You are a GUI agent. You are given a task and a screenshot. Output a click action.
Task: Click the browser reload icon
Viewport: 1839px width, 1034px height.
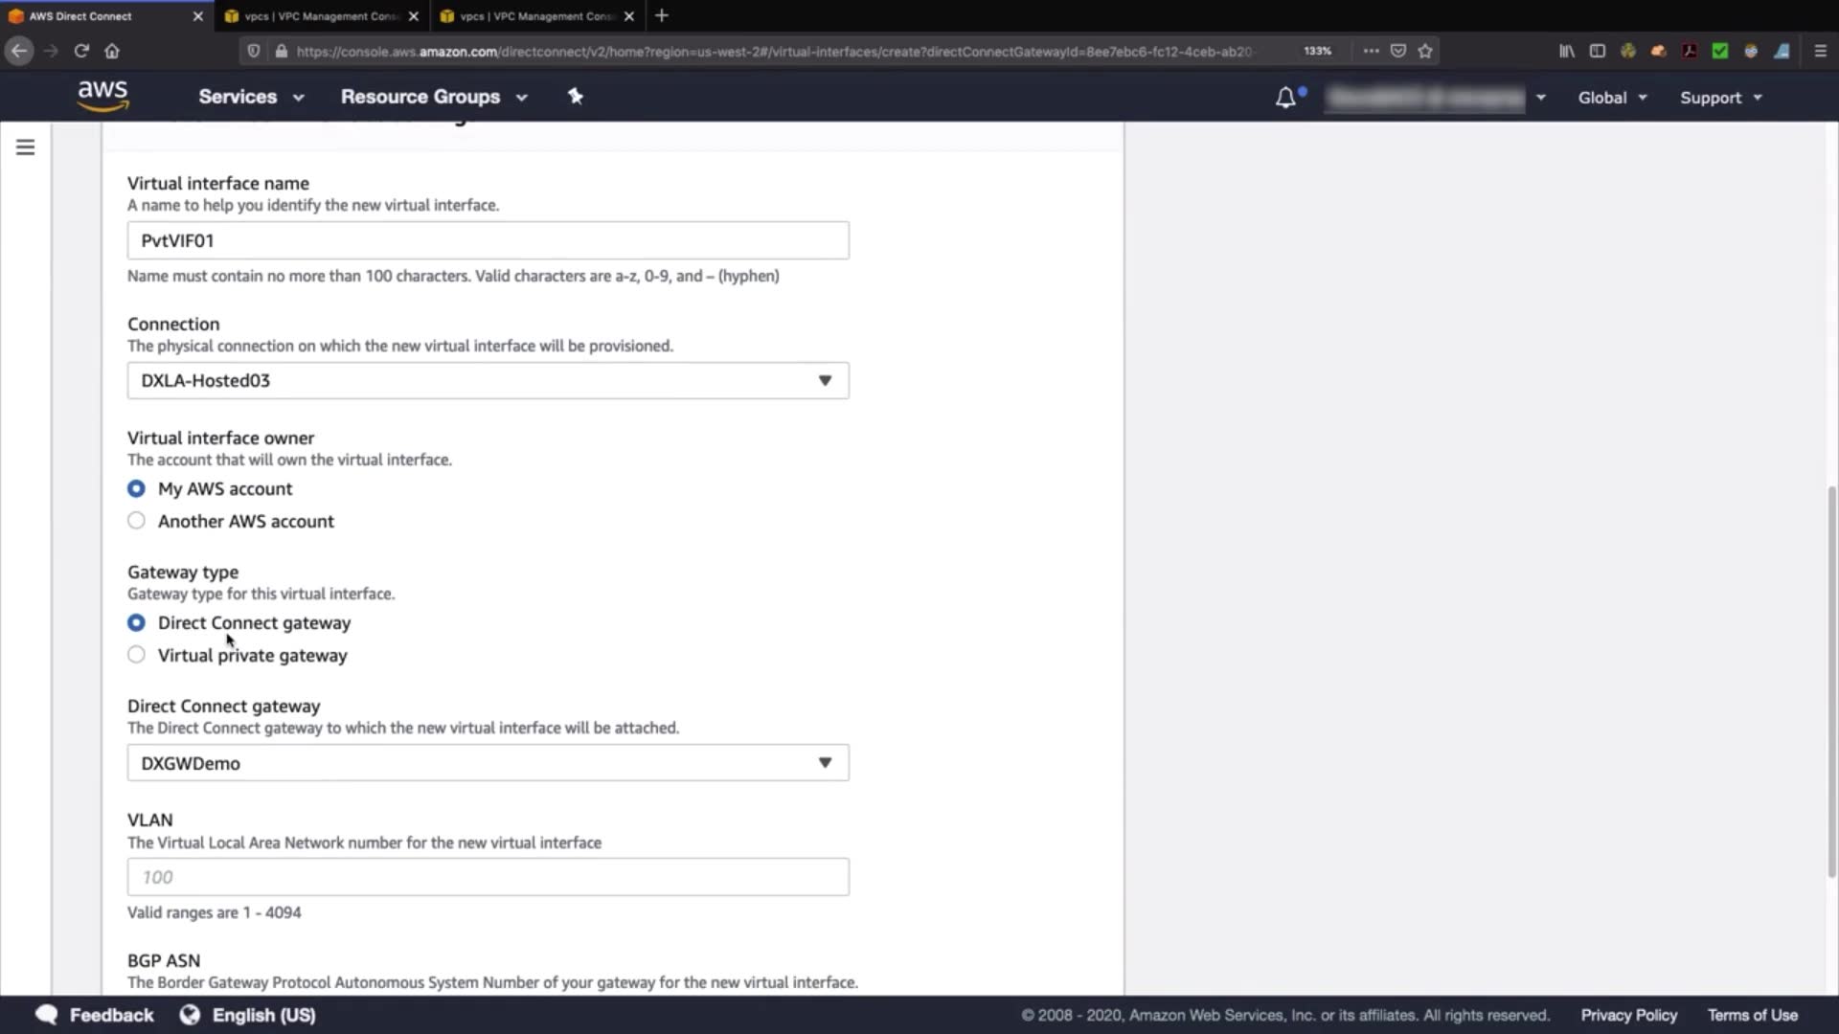tap(81, 51)
